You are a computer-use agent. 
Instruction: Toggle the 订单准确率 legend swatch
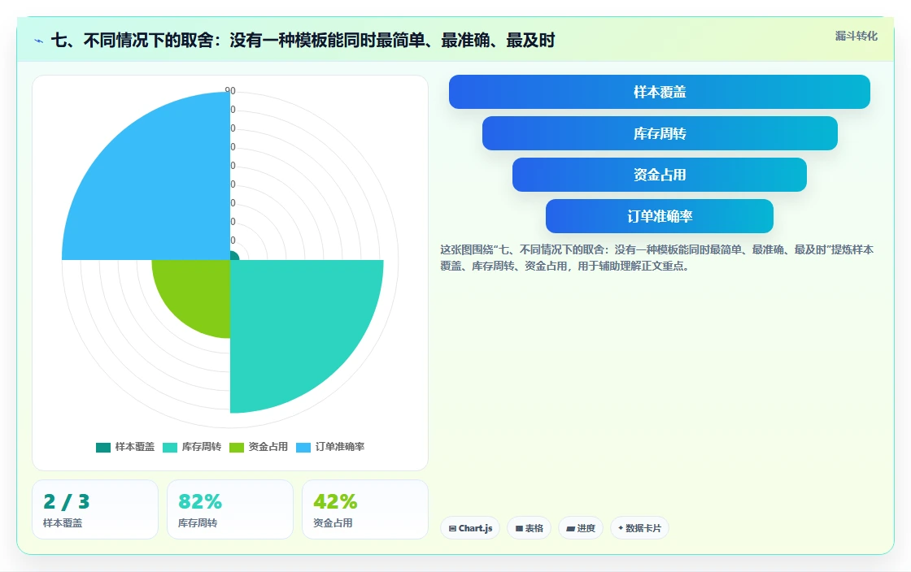coord(303,447)
